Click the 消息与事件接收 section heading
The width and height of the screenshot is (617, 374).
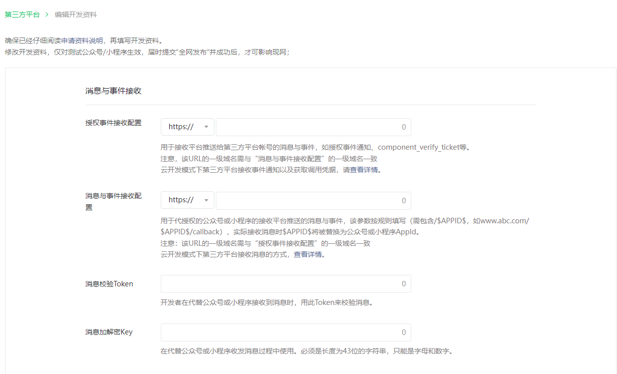[113, 91]
